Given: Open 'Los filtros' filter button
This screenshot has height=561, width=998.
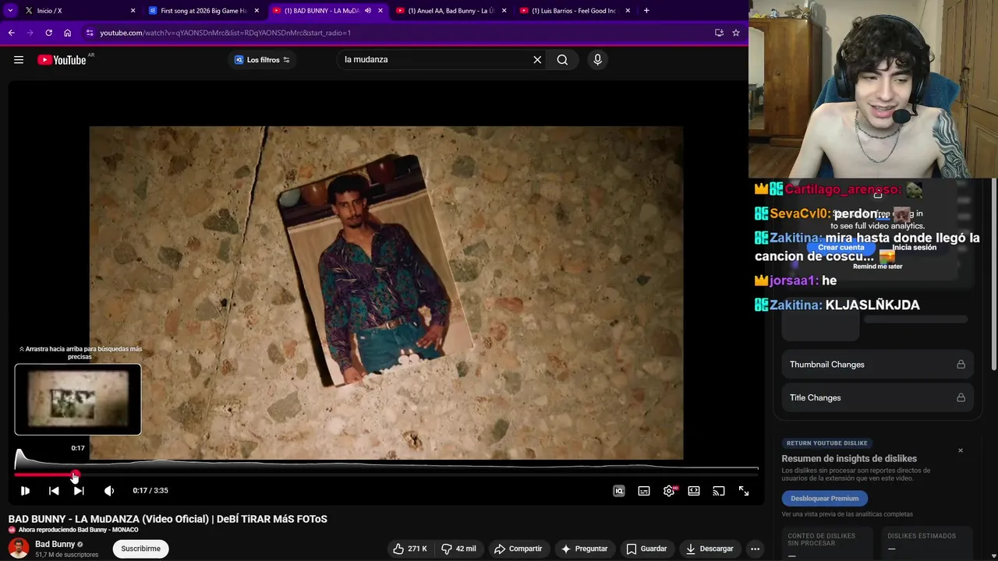Looking at the screenshot, I should (x=262, y=60).
